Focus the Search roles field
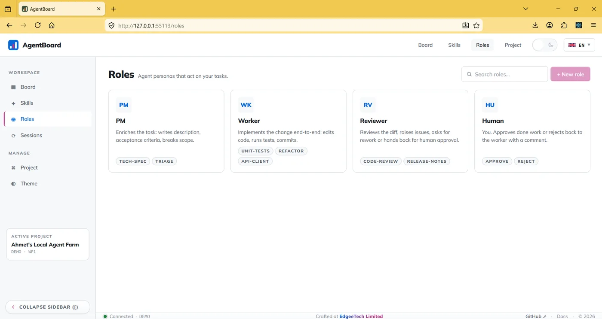The height and width of the screenshot is (319, 602). (x=505, y=74)
